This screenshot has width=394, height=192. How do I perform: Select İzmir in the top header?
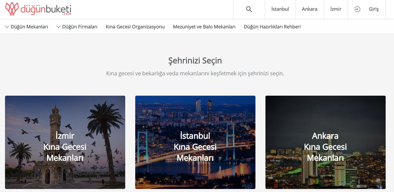coord(336,9)
